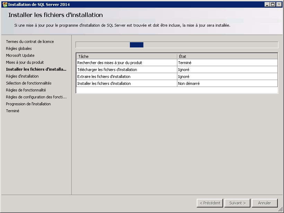Image resolution: width=284 pixels, height=213 pixels.
Task: Click the installation progress bar
Action: coord(177,45)
